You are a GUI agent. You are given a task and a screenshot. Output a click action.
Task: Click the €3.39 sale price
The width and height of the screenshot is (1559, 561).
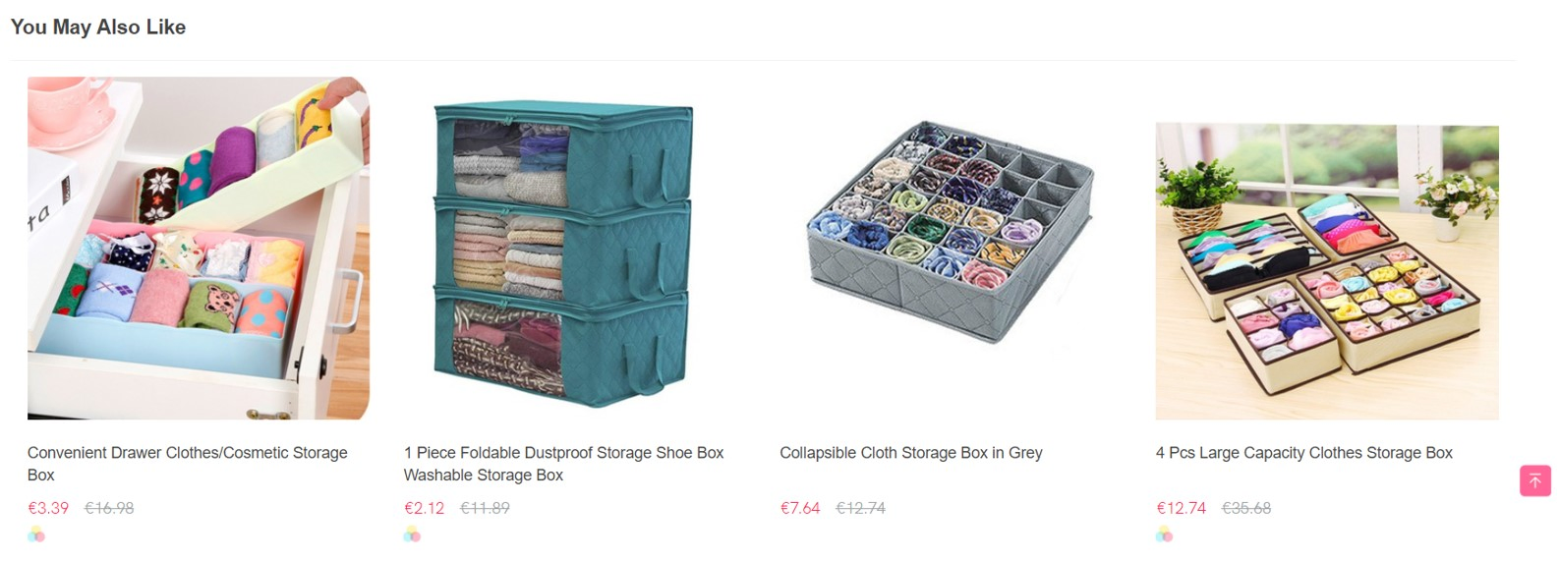pyautogui.click(x=48, y=508)
